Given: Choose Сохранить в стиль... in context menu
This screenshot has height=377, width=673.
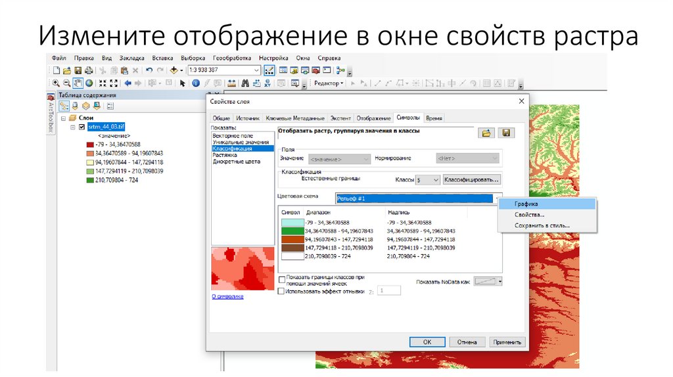Looking at the screenshot, I should [542, 225].
